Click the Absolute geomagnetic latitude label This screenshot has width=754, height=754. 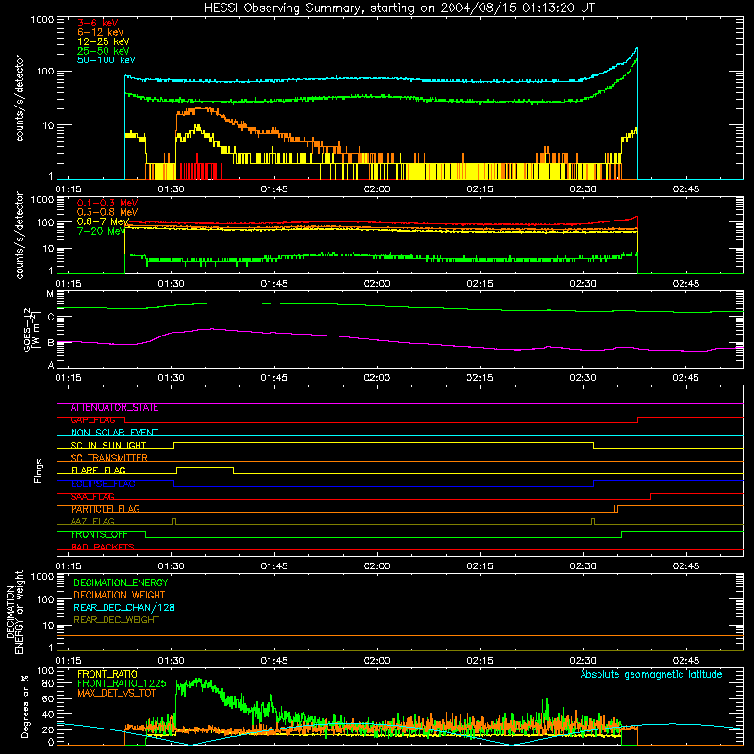(651, 675)
